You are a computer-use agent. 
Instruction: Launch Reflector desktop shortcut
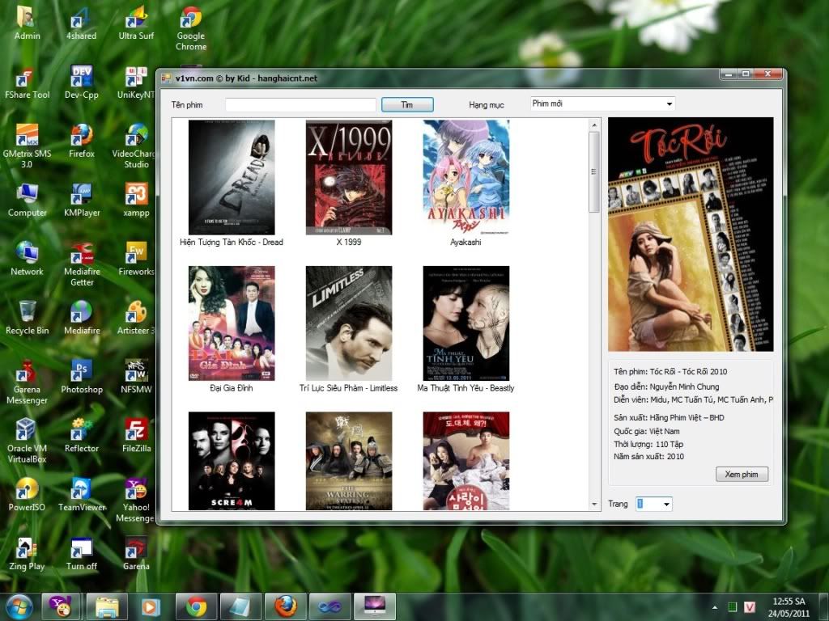(x=82, y=436)
